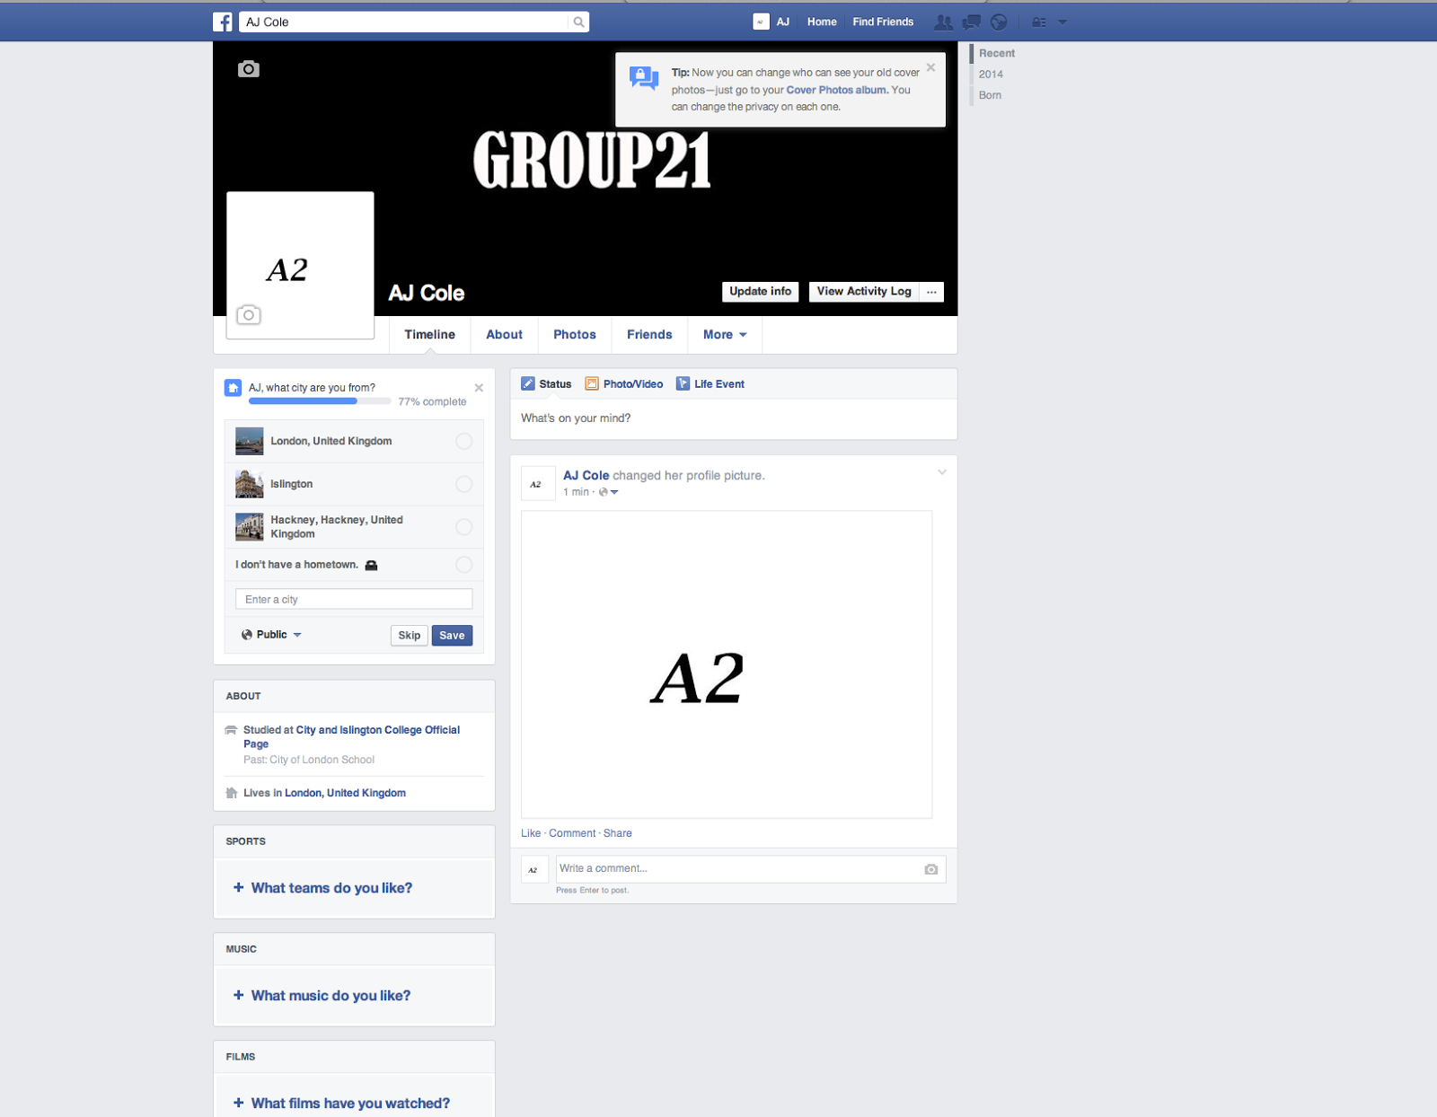This screenshot has width=1437, height=1117.
Task: Open City and Islington College Official Page link
Action: [x=377, y=730]
